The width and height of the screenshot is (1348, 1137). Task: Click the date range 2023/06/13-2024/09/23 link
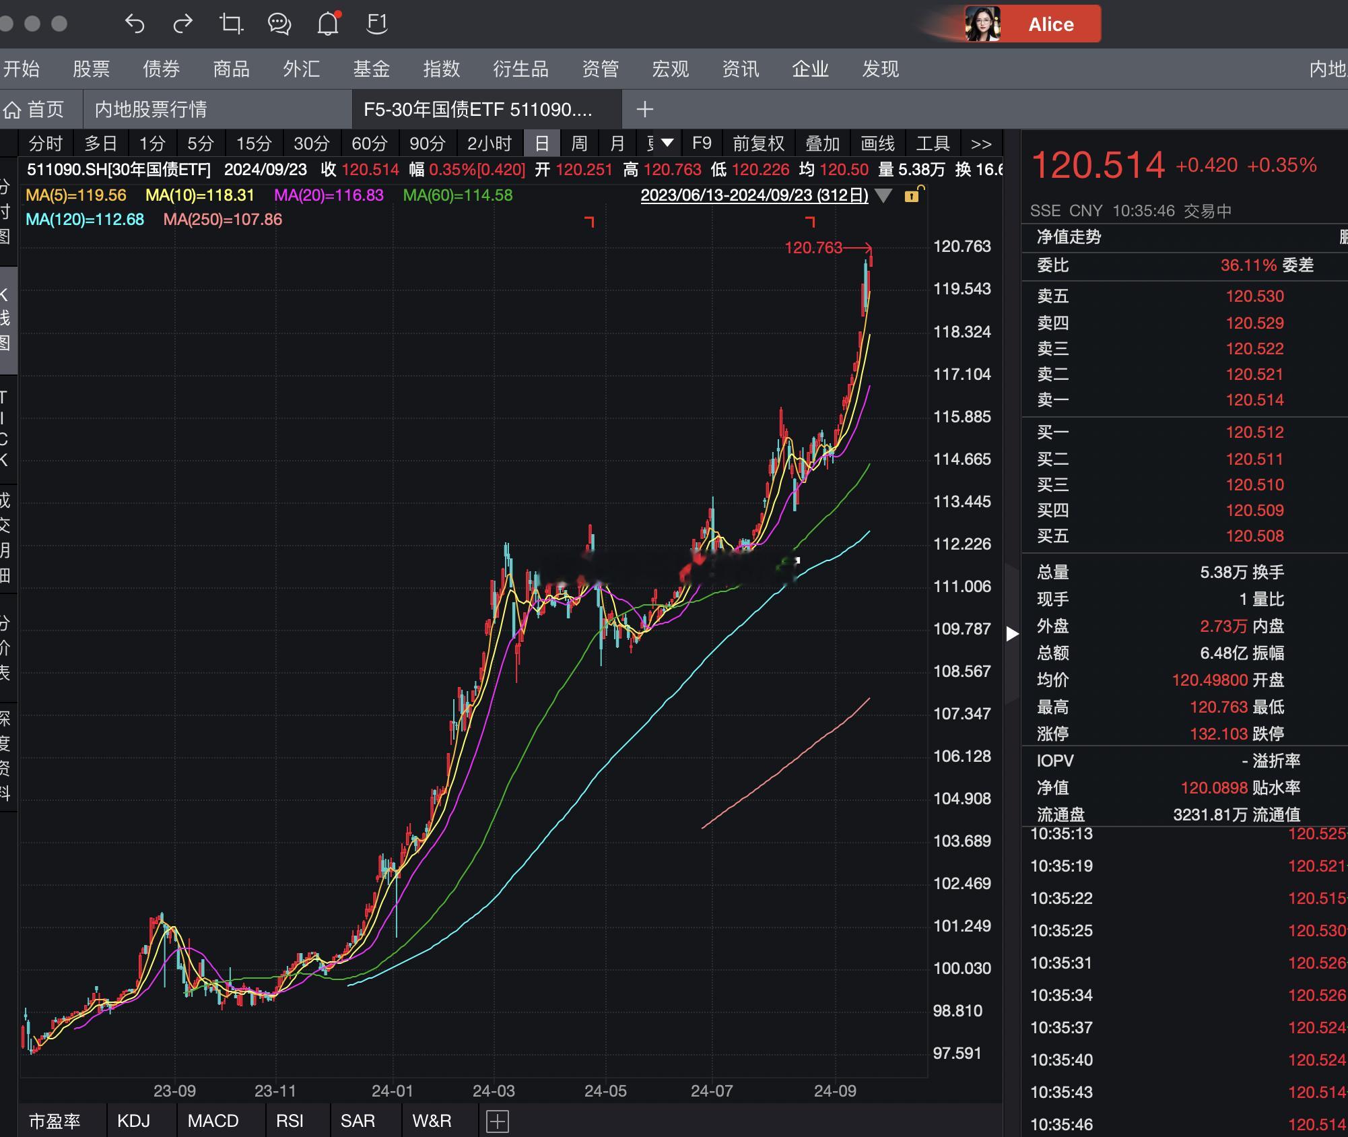pos(754,195)
